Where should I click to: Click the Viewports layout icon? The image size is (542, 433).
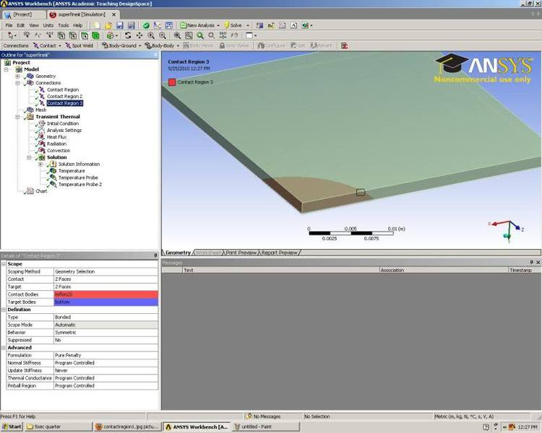(x=249, y=35)
